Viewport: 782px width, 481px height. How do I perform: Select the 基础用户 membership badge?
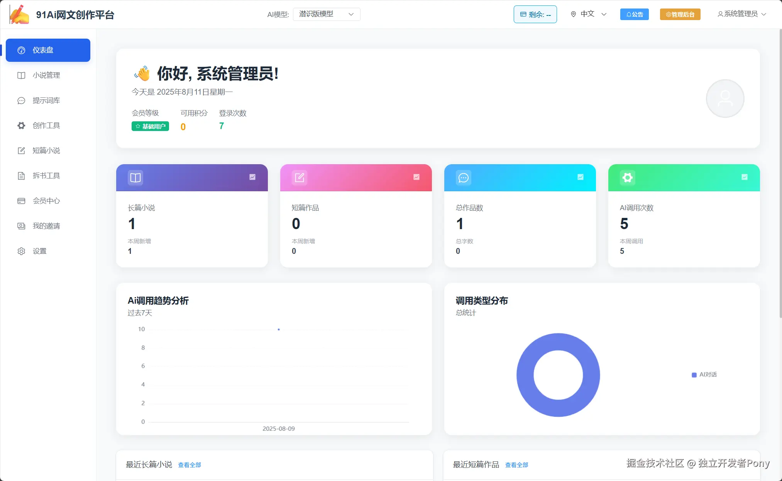tap(150, 126)
